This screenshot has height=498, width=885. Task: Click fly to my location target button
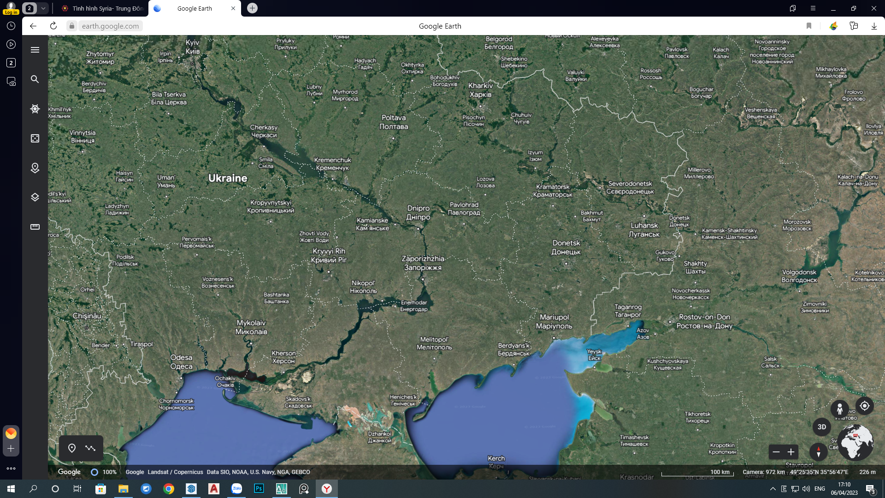[x=865, y=406]
